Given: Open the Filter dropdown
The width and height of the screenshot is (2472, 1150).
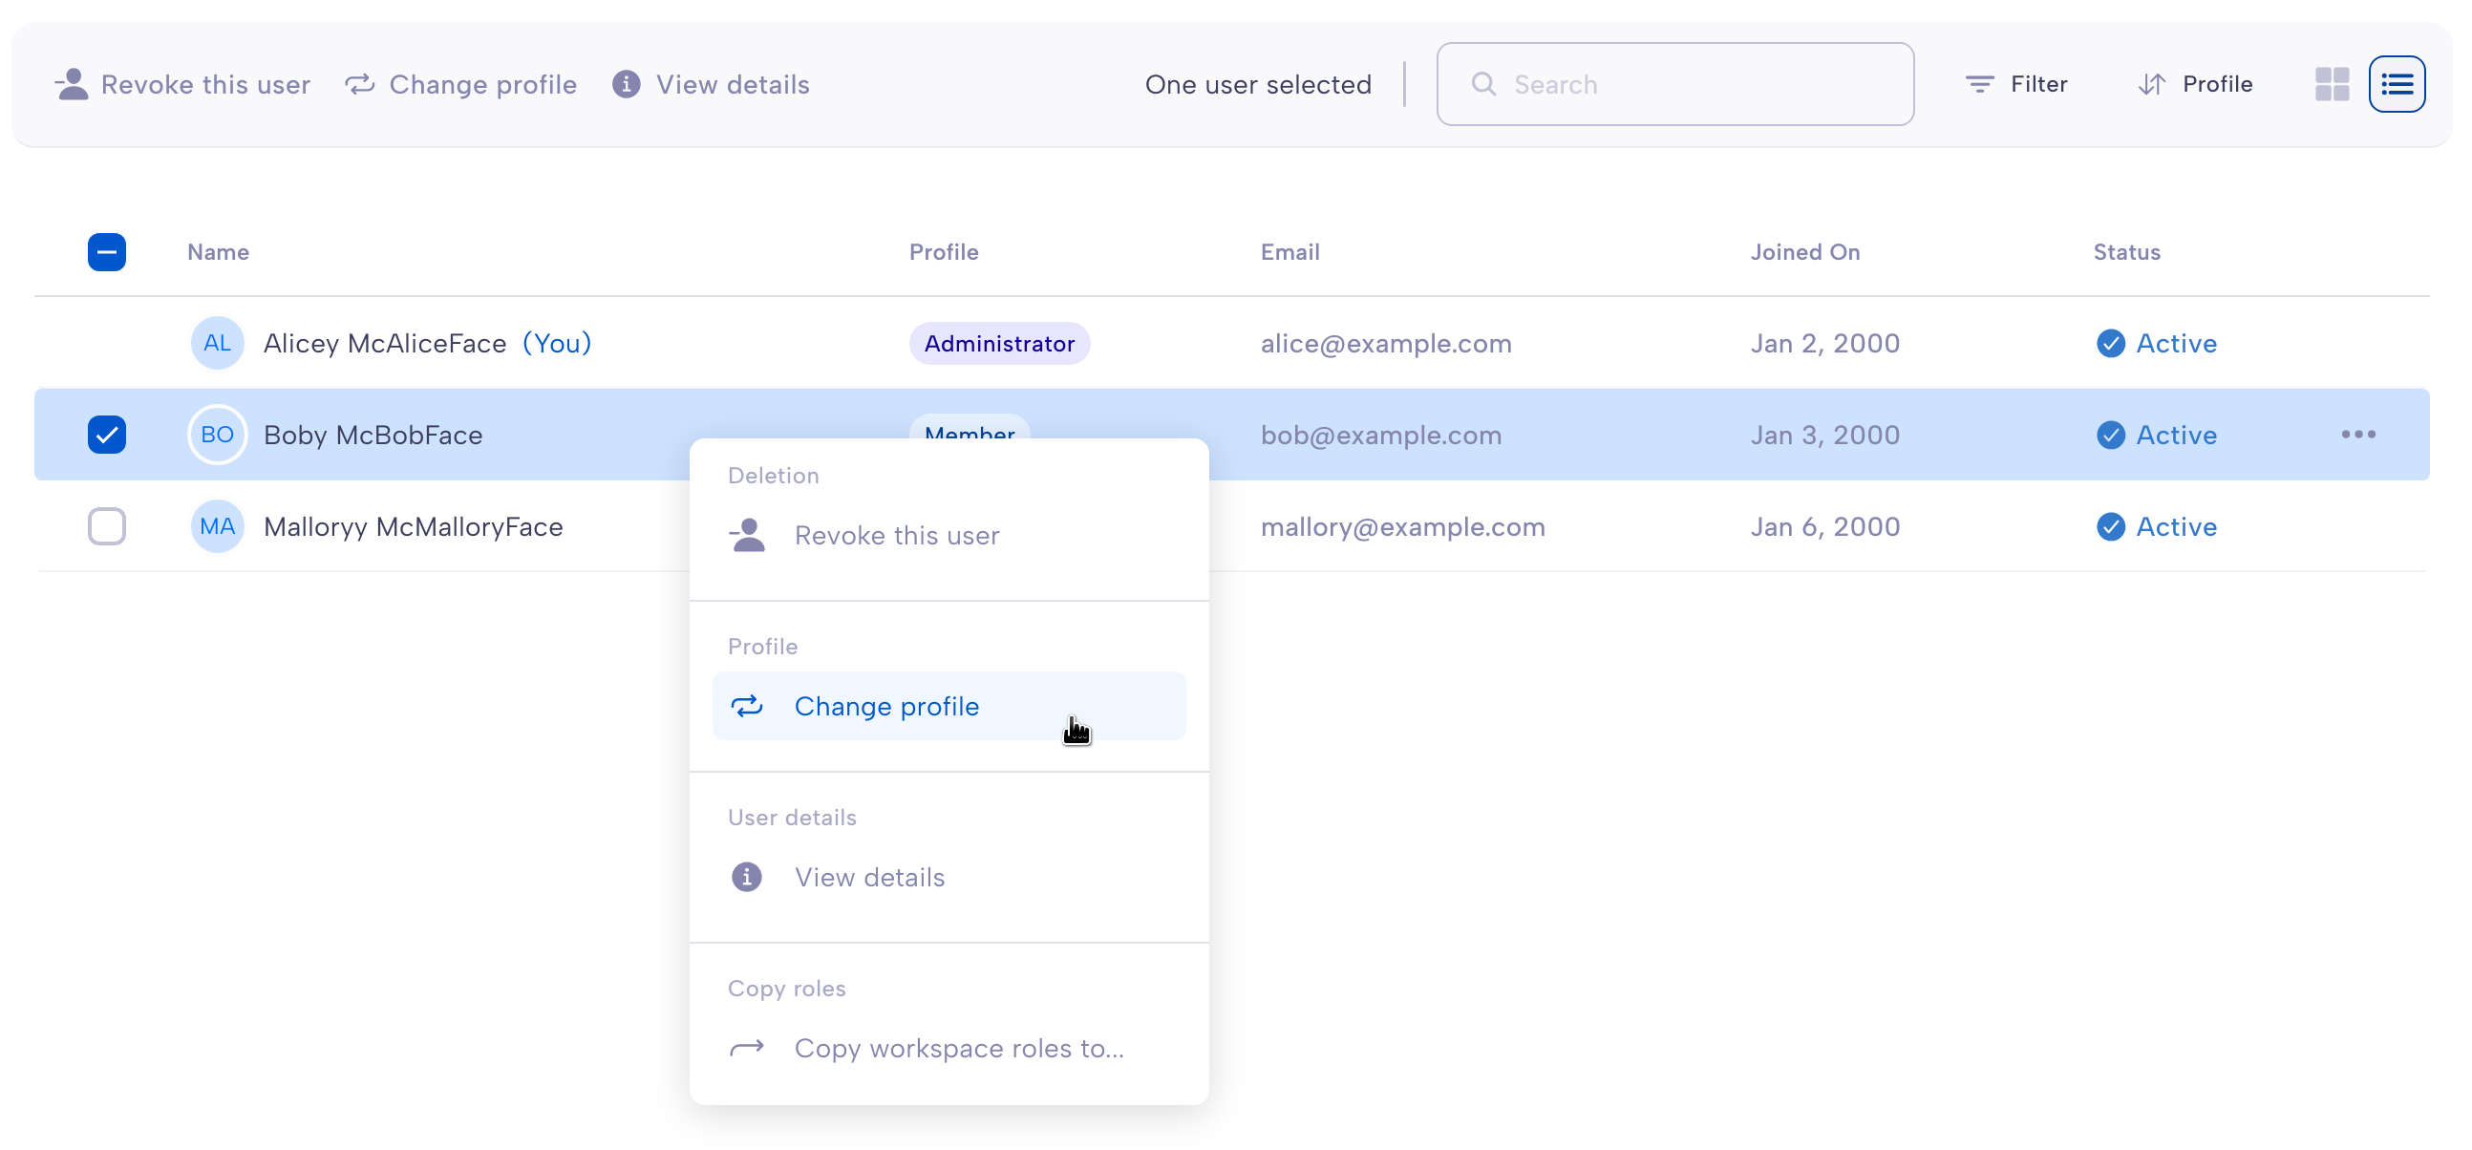Looking at the screenshot, I should (2016, 84).
